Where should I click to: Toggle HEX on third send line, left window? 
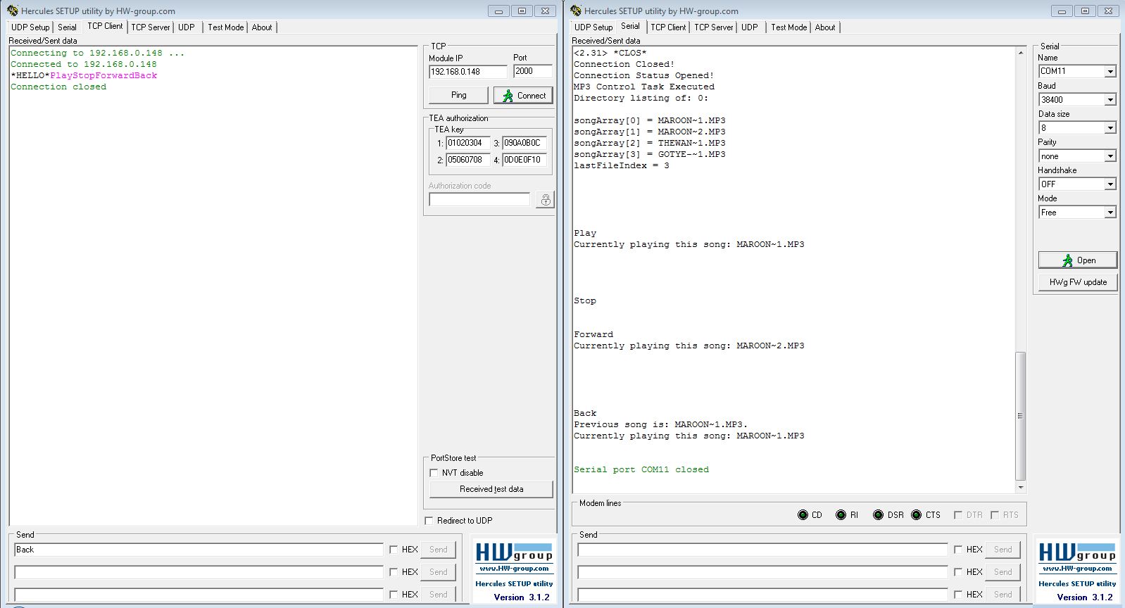click(394, 595)
